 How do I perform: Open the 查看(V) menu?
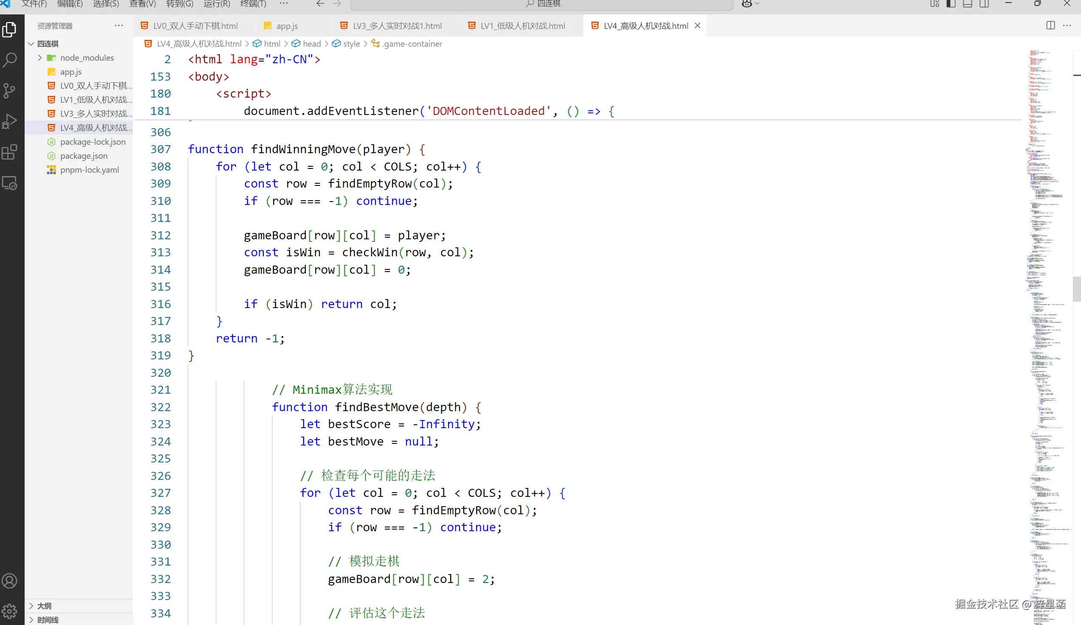pos(142,3)
